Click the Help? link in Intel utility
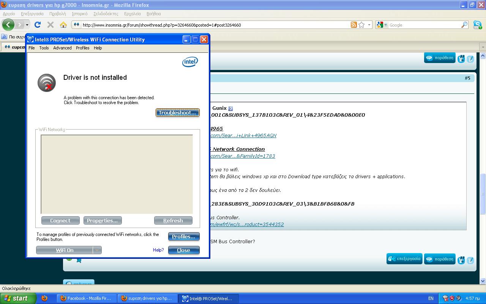486x304 pixels. tap(158, 250)
